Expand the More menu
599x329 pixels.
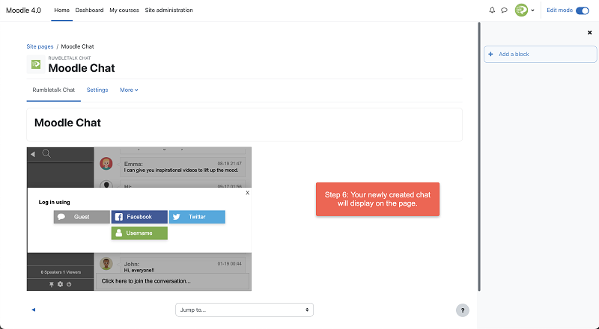pyautogui.click(x=129, y=90)
